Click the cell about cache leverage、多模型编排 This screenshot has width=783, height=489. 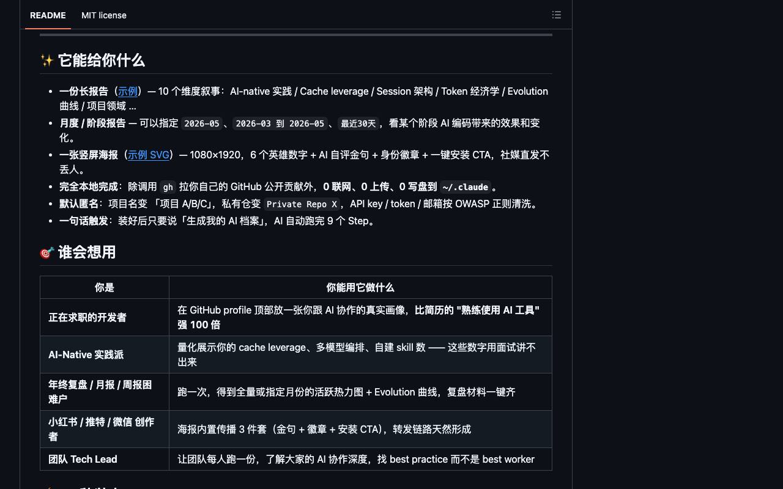[360, 355]
